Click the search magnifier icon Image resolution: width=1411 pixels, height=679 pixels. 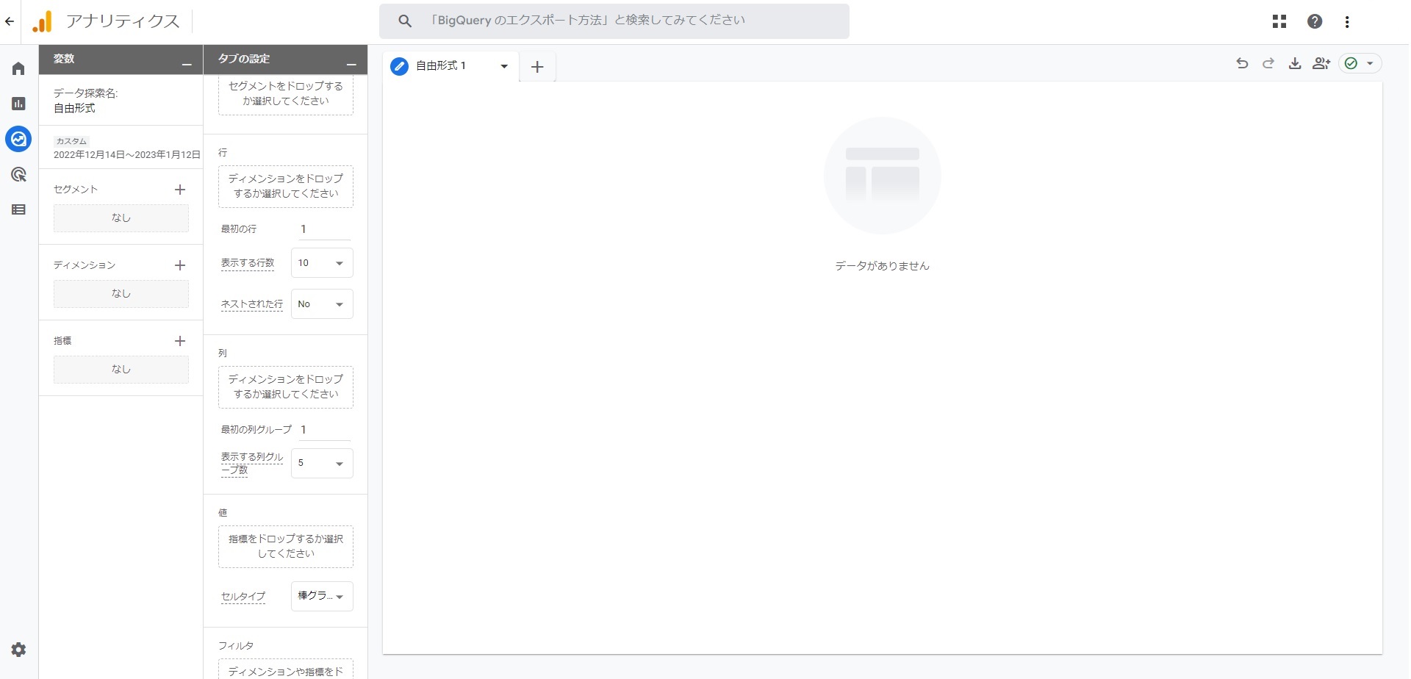pyautogui.click(x=405, y=21)
